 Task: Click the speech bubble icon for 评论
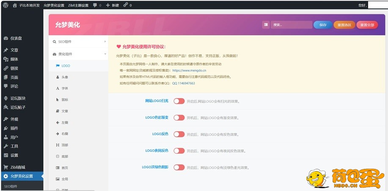6,86
